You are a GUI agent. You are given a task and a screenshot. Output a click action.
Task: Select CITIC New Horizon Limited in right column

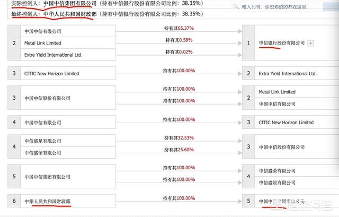pos(286,123)
